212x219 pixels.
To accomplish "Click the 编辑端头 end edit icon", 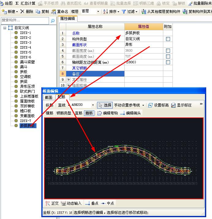I will click(x=123, y=113).
